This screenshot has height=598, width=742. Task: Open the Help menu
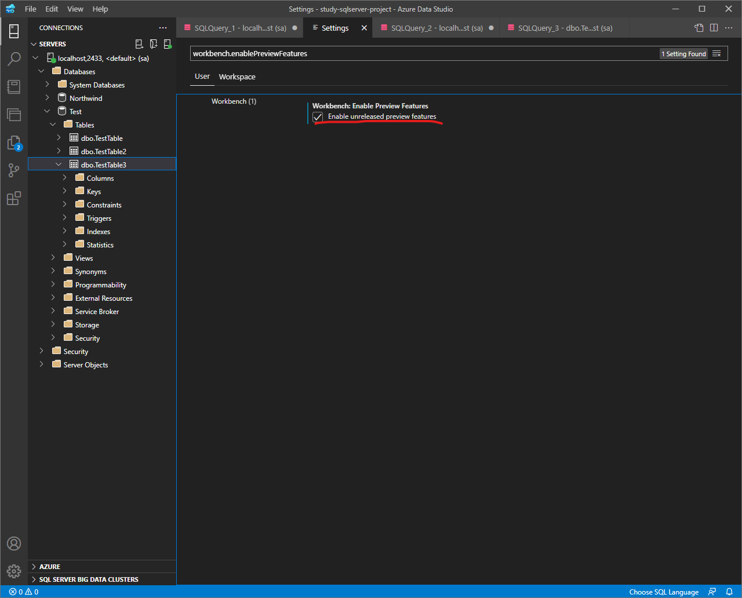100,9
